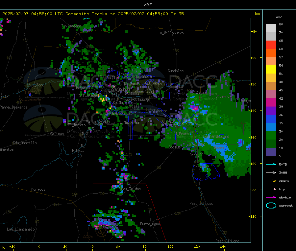Image resolution: width=296 pixels, height=251 pixels.
Task: Click the pink bip arrow in legend
Action: [271, 189]
